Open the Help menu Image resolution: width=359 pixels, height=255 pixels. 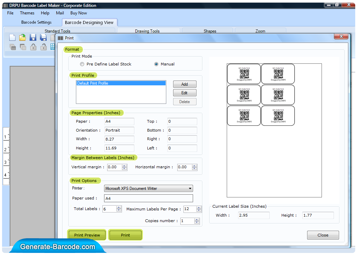click(45, 13)
